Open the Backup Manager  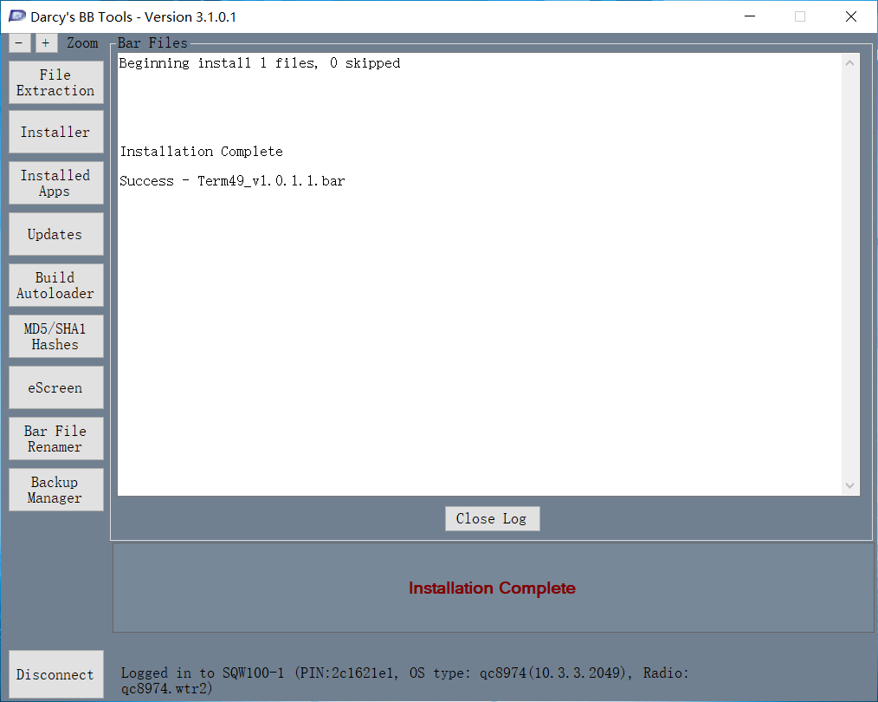pos(55,490)
